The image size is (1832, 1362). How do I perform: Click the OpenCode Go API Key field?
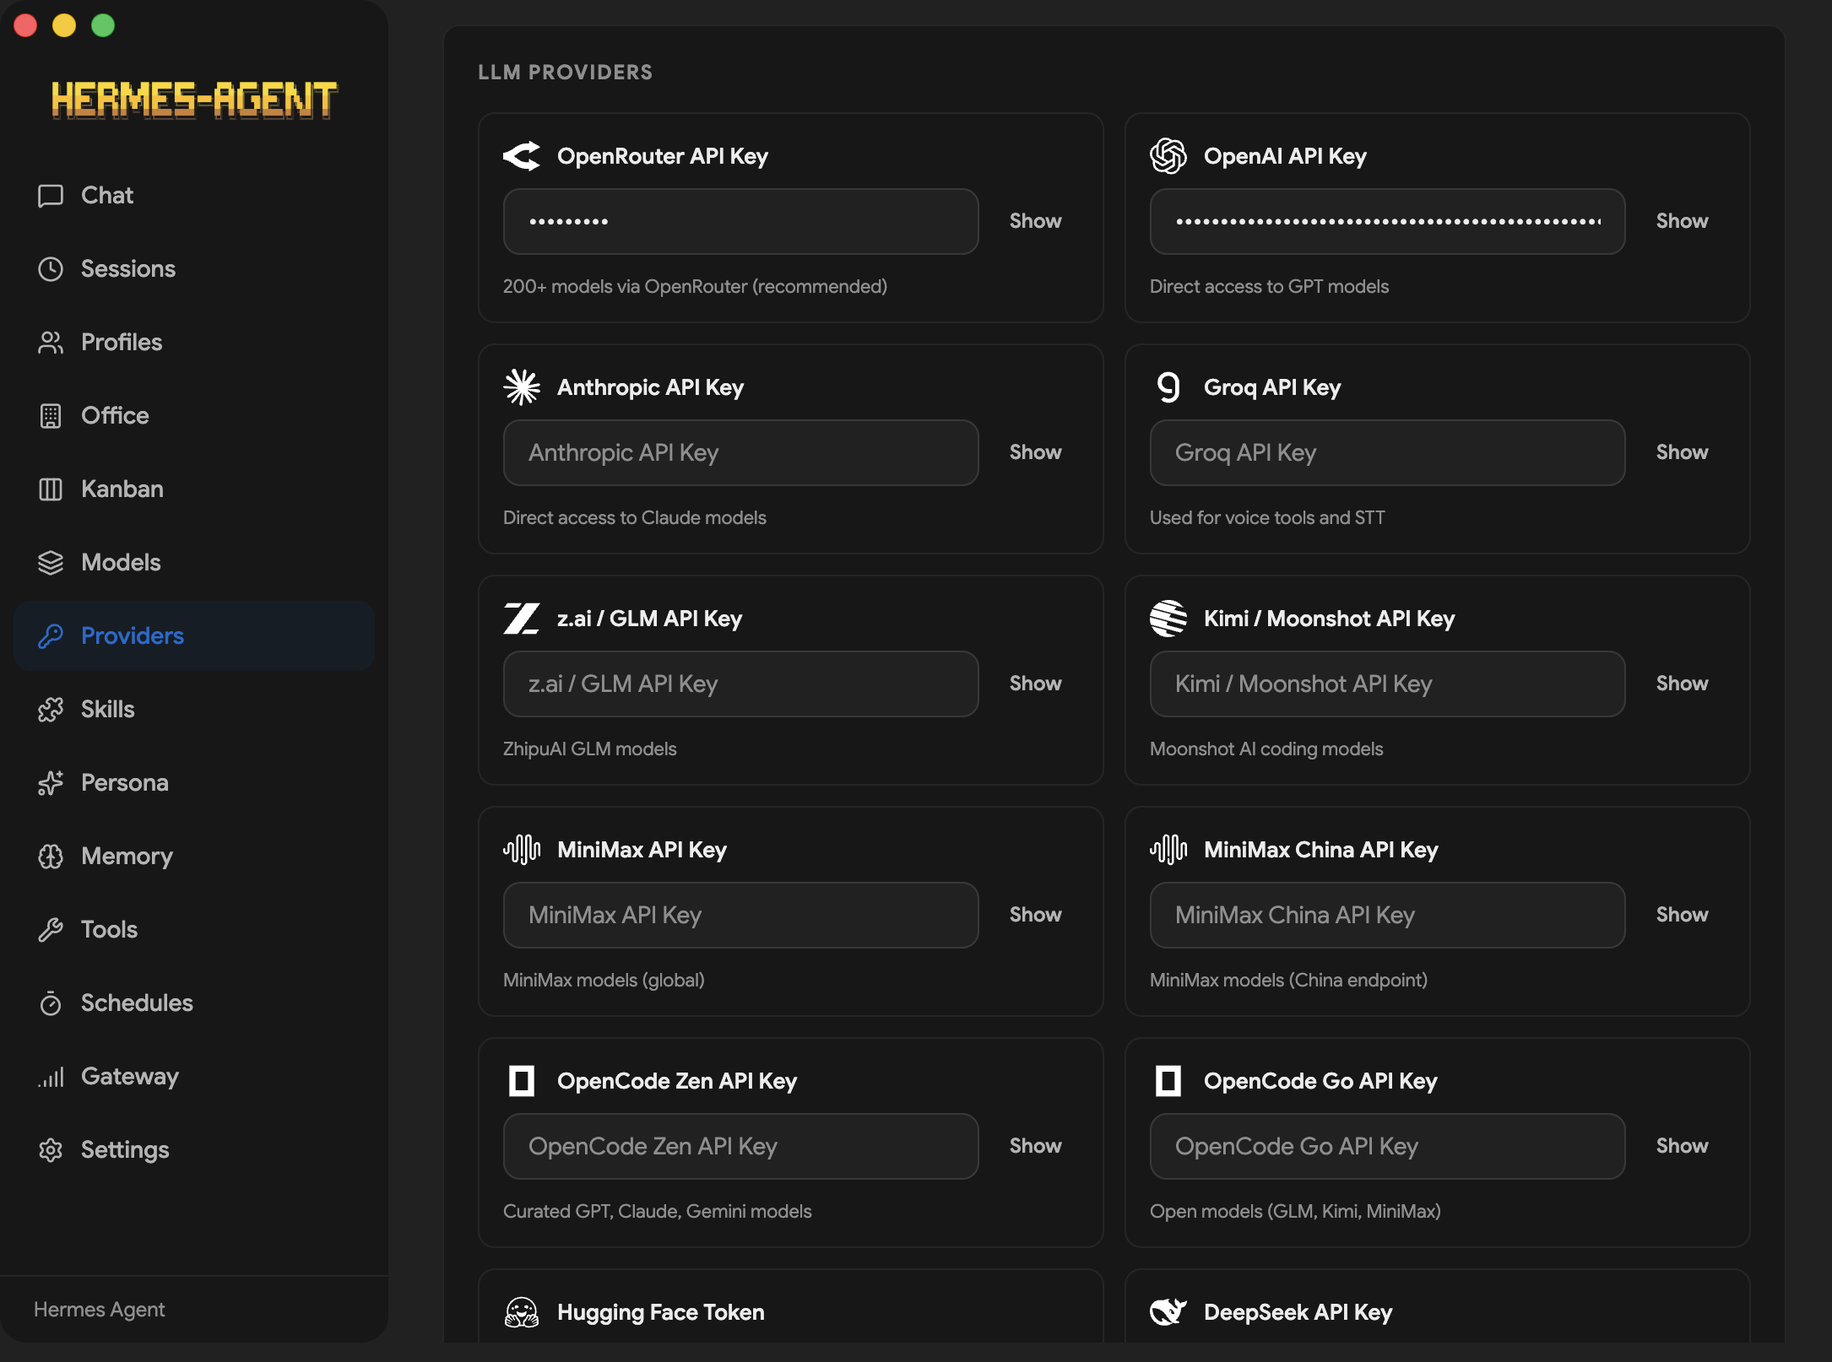point(1388,1146)
